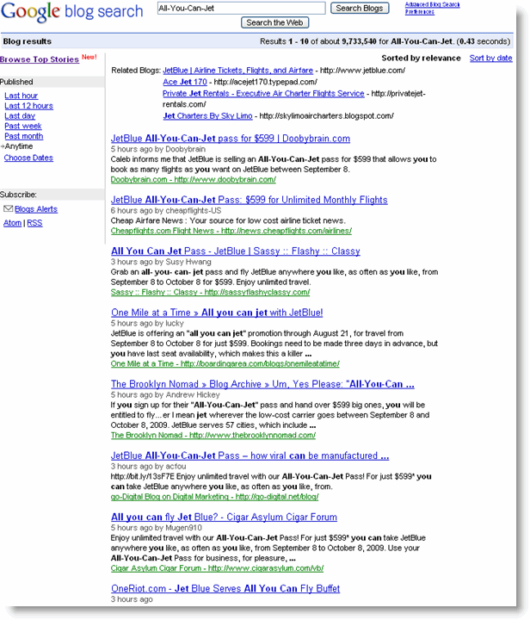
Task: Visit the doobybrain.com green URL link
Action: coord(193,179)
